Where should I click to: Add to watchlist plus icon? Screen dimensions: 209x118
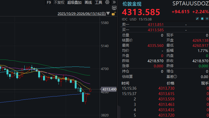[x=207, y=19]
